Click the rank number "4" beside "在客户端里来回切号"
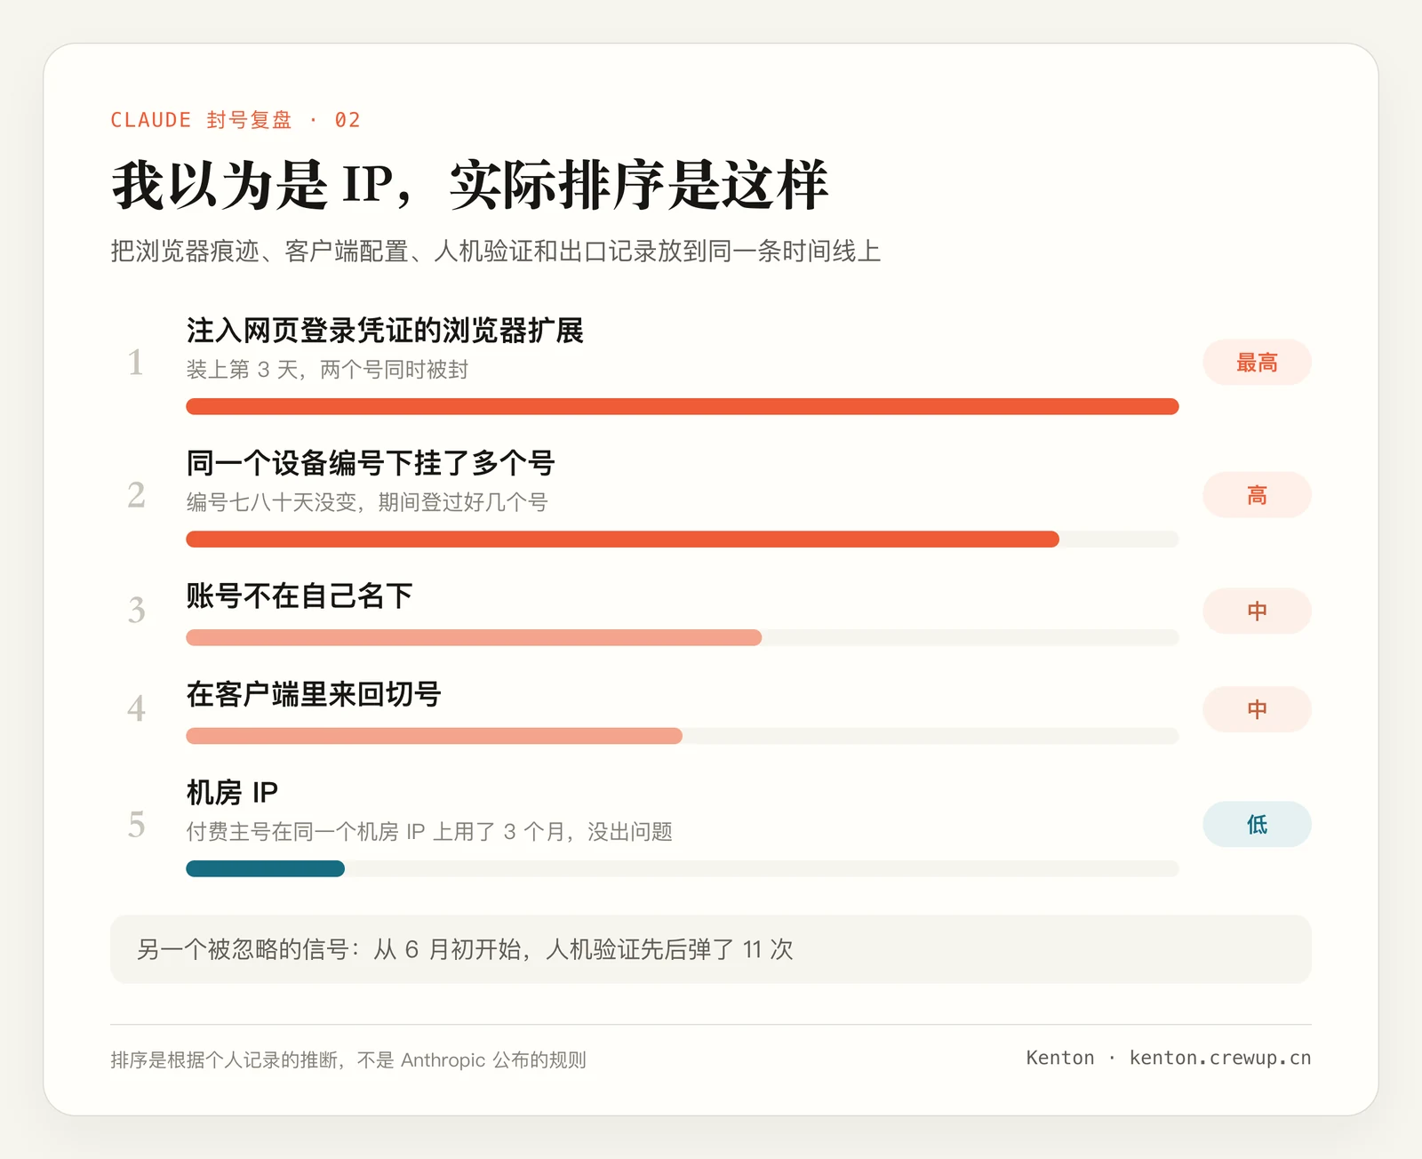Viewport: 1422px width, 1159px height. (x=136, y=709)
